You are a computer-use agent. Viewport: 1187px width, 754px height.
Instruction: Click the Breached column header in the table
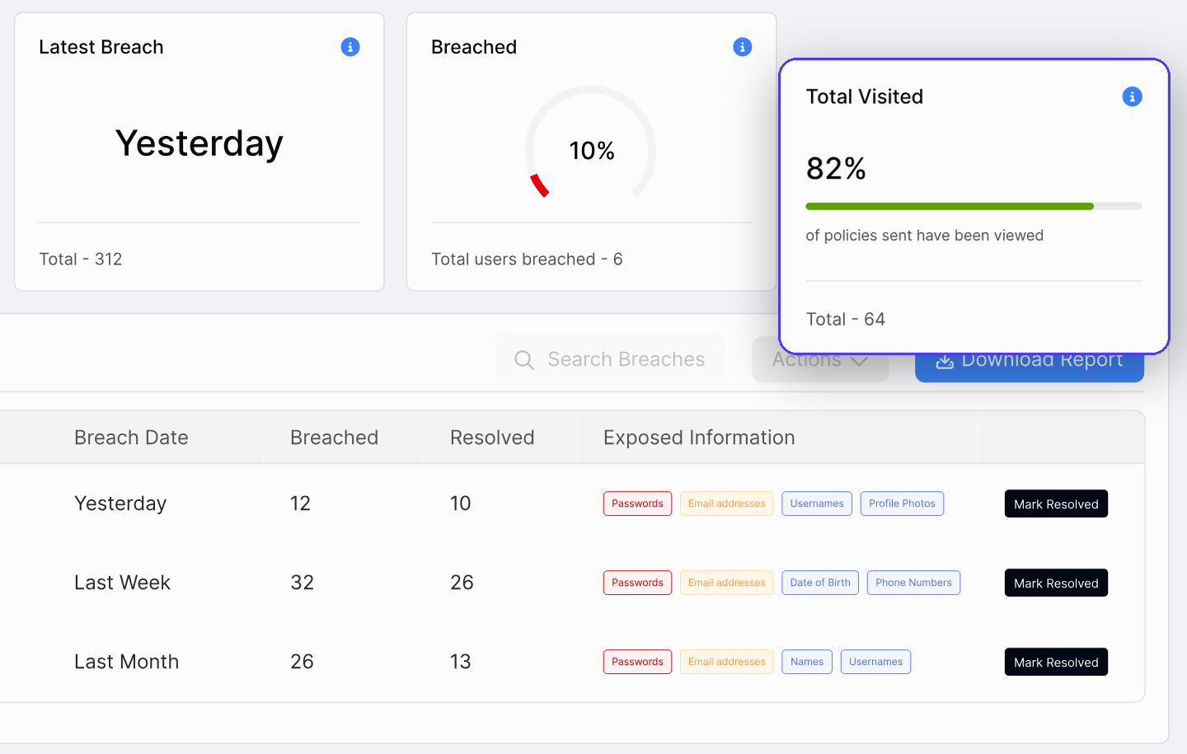coord(334,438)
